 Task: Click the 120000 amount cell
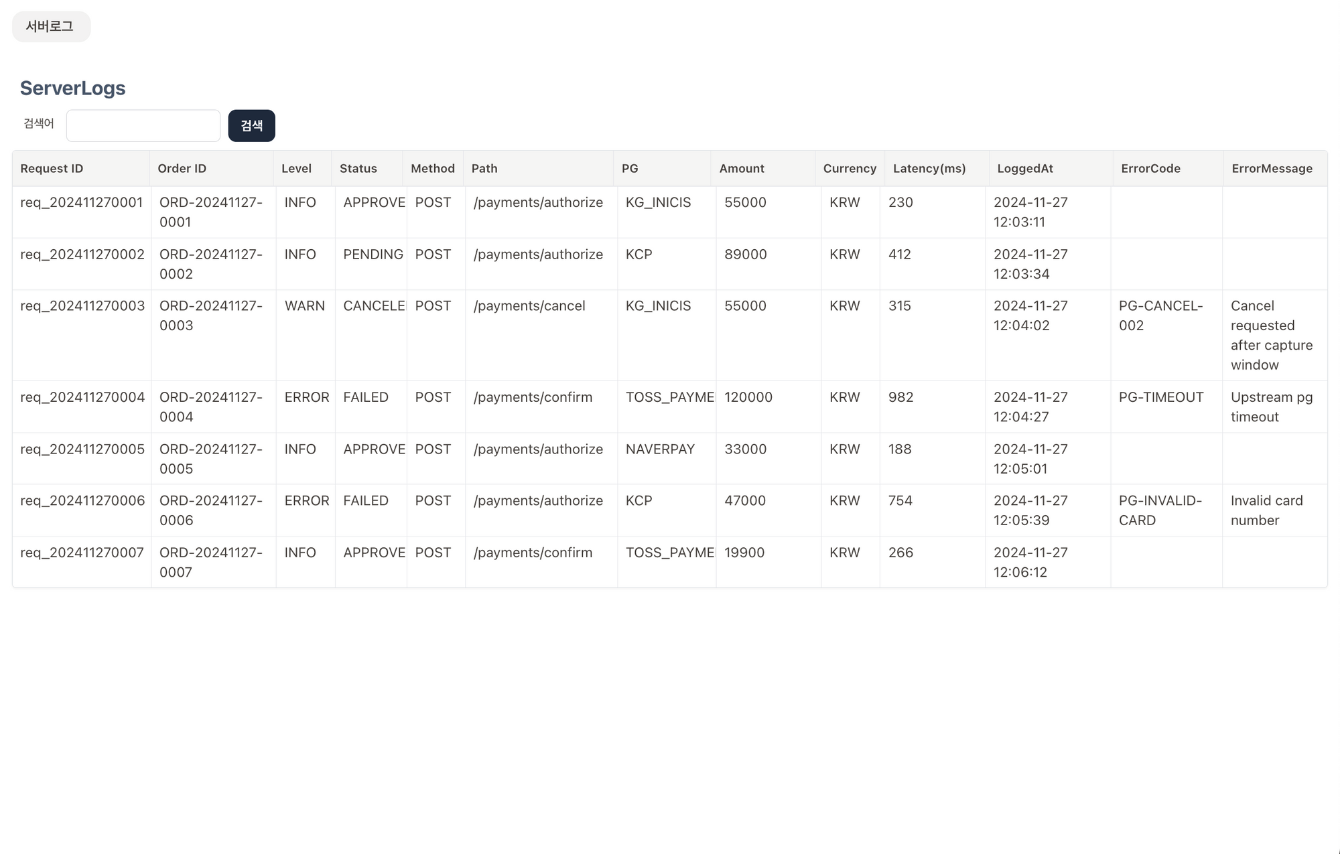(748, 397)
